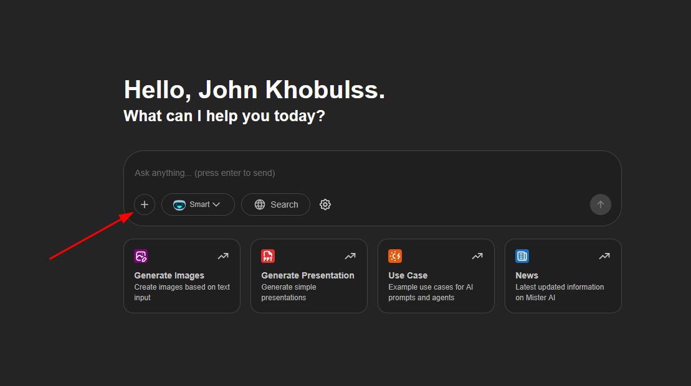
Task: Click trending arrow on Use Case card
Action: click(x=477, y=256)
